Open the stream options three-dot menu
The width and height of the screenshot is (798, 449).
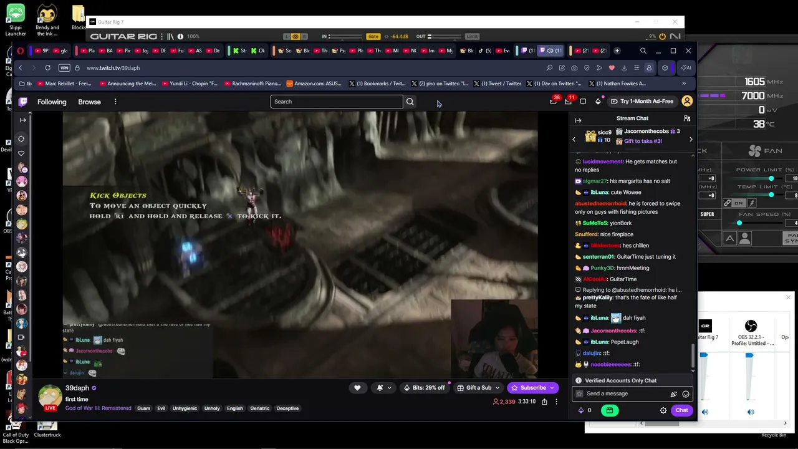coord(557,402)
